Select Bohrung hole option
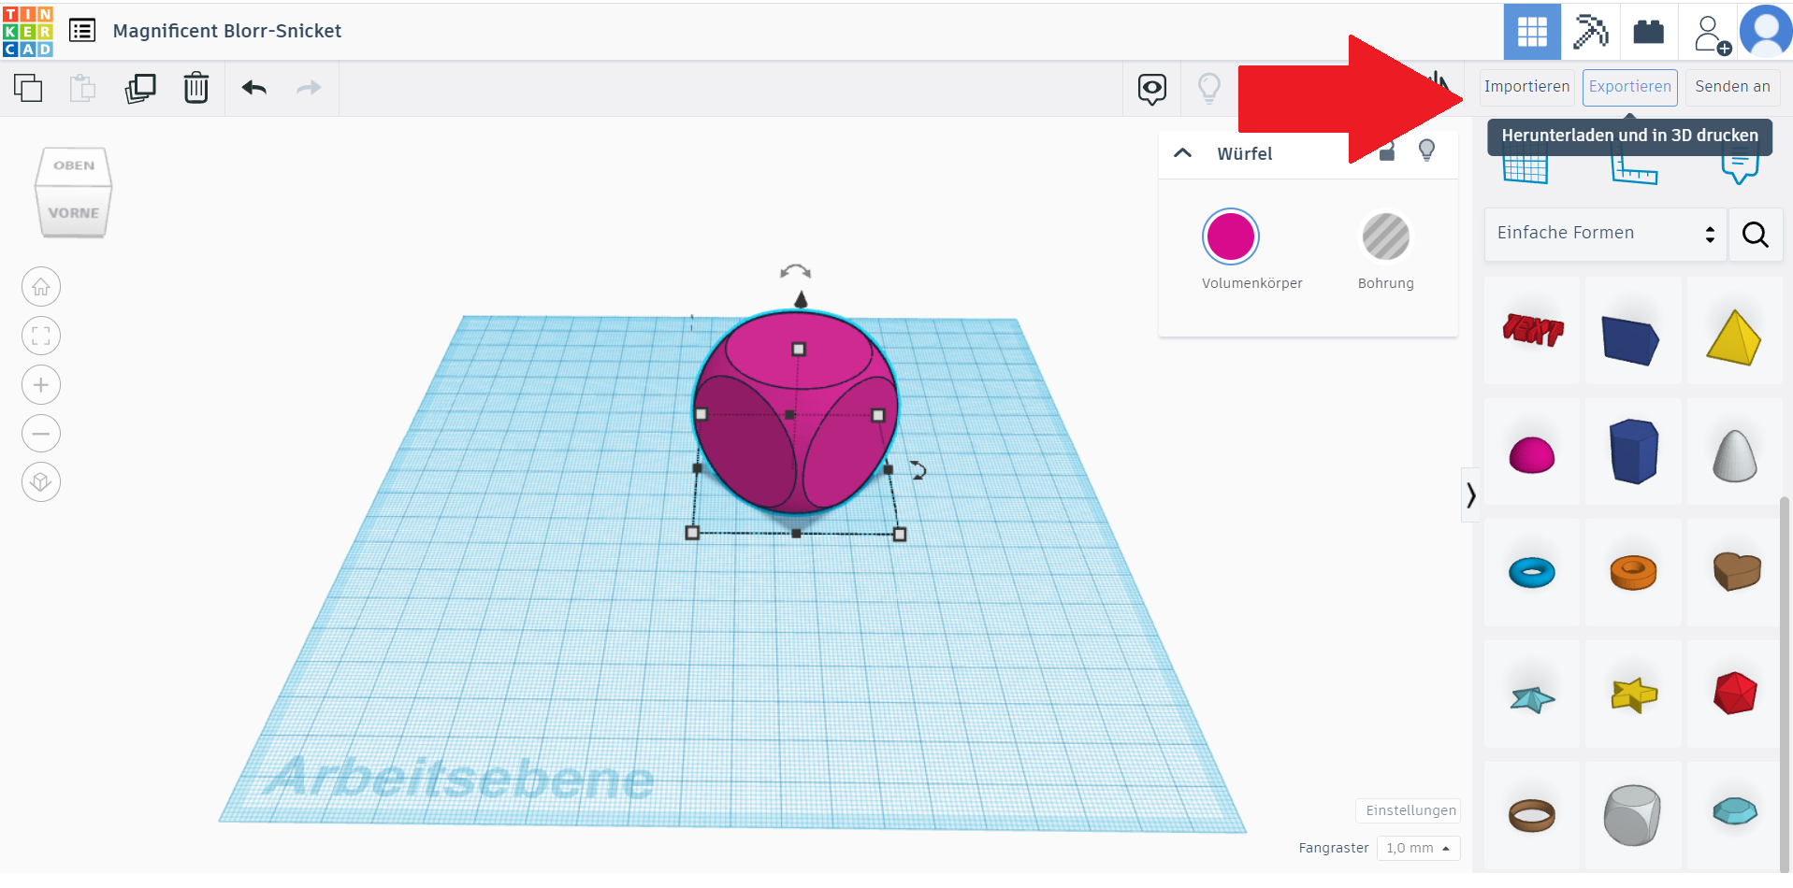 pos(1385,237)
